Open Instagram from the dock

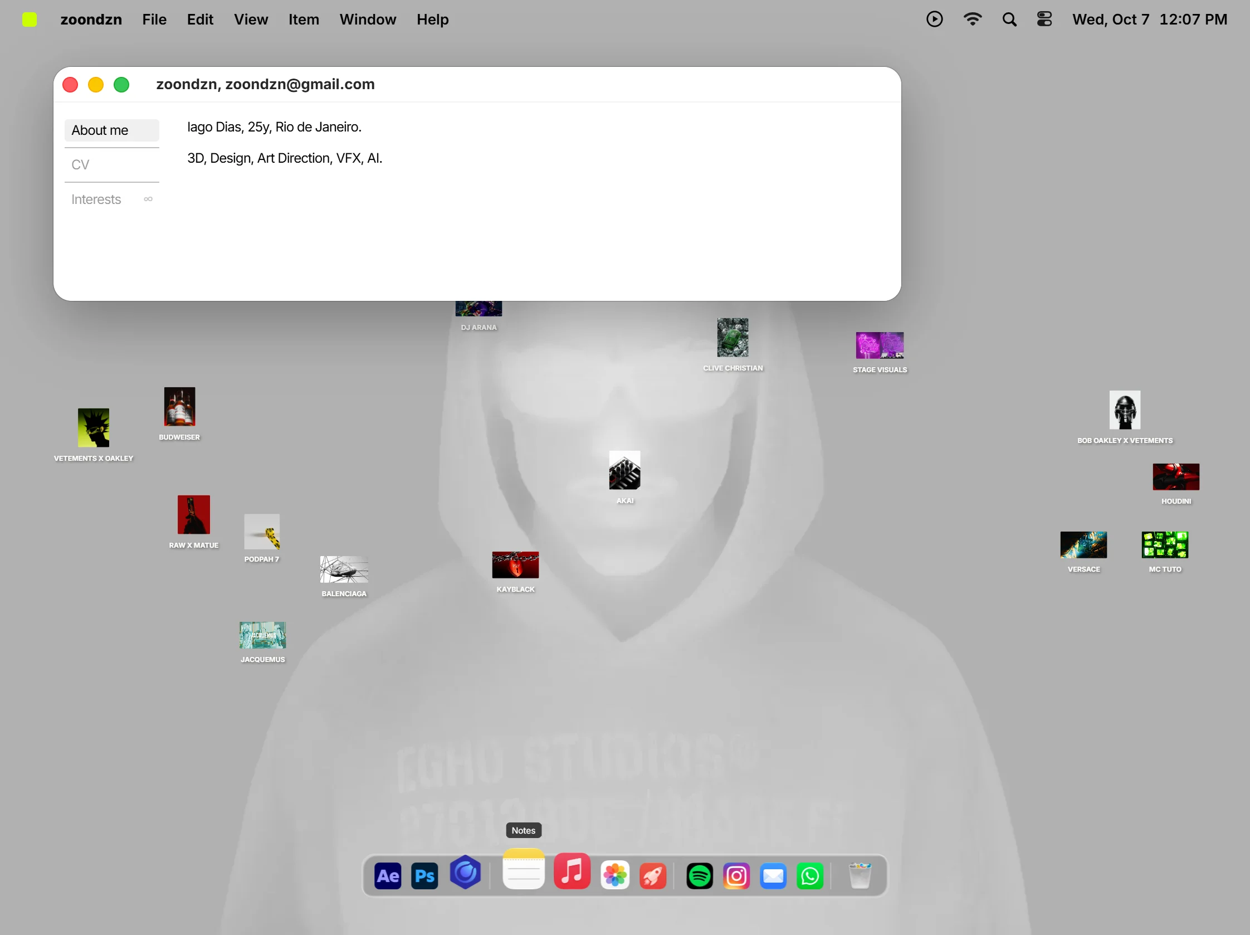(736, 876)
